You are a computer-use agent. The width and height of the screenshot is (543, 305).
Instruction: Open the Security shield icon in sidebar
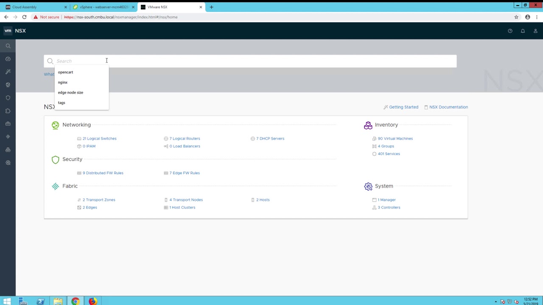coord(8,98)
